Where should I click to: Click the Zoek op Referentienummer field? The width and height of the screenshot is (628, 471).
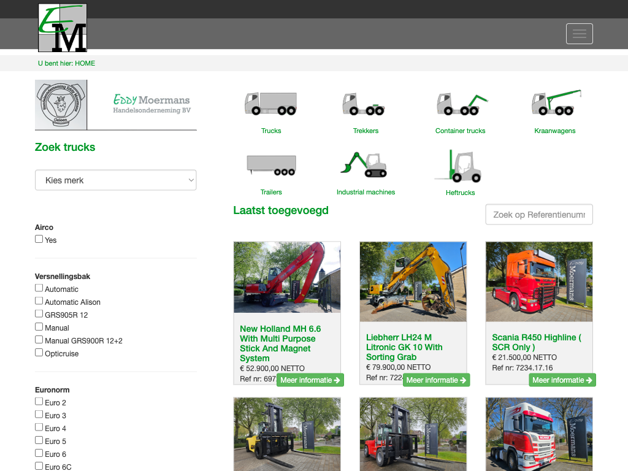(538, 215)
